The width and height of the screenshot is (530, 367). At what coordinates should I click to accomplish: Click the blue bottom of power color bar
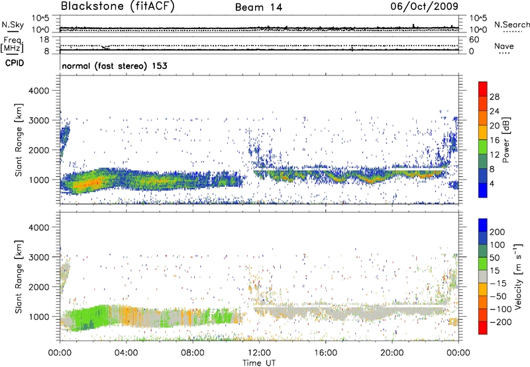tap(483, 191)
